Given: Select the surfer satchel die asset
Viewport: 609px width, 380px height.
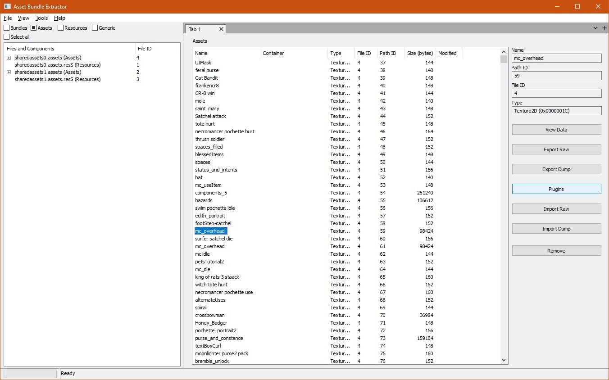Looking at the screenshot, I should coord(214,239).
